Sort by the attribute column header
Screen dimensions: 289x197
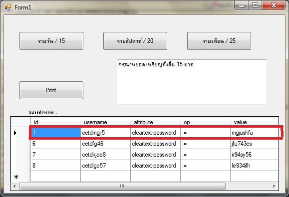point(155,122)
